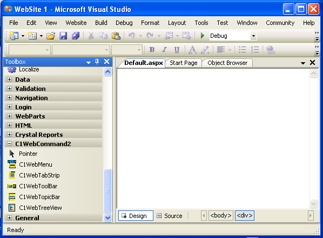Open the Website menu
323x238 pixels.
[x=76, y=23]
